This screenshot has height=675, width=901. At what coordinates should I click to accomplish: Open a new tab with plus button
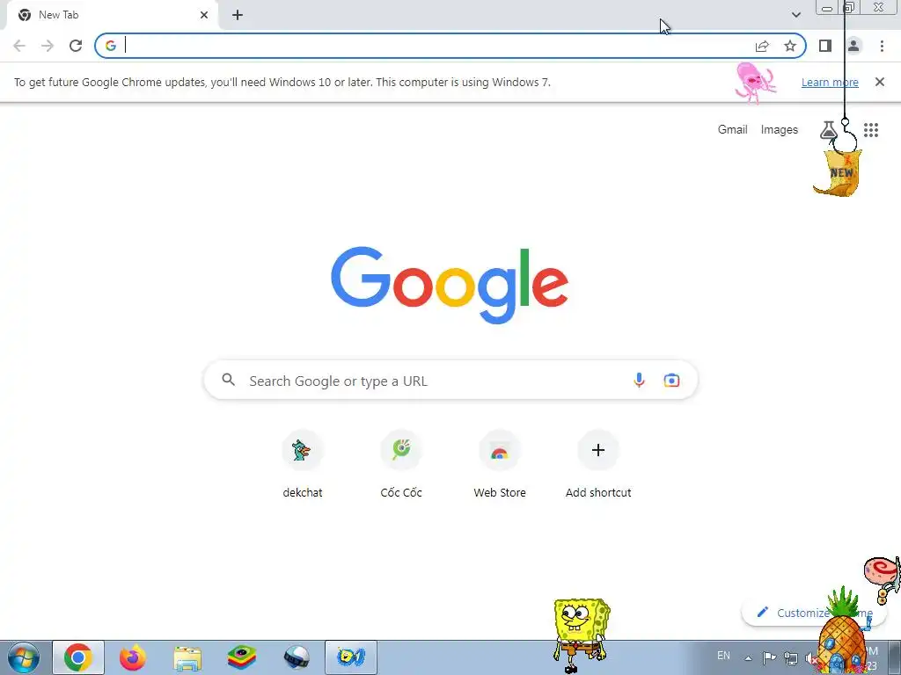(x=238, y=15)
